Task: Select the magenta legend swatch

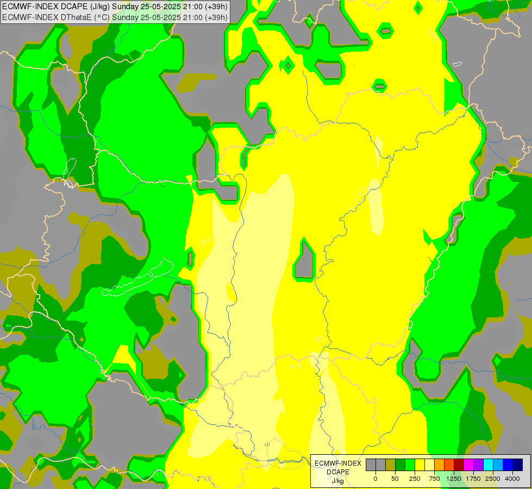Action: [469, 465]
